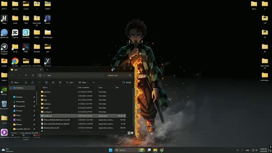Open Documents in the sidebar
Screen dimensions: 272x153
(20, 106)
